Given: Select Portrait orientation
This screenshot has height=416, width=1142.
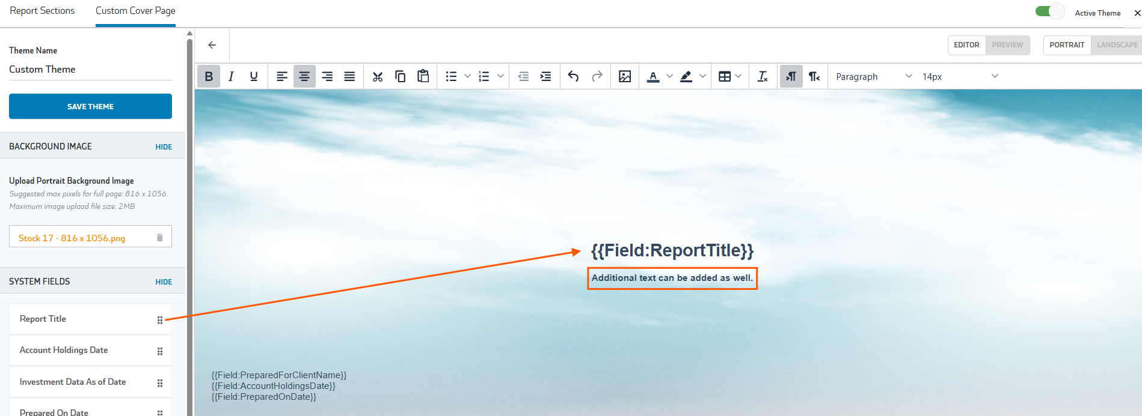Looking at the screenshot, I should (x=1067, y=45).
